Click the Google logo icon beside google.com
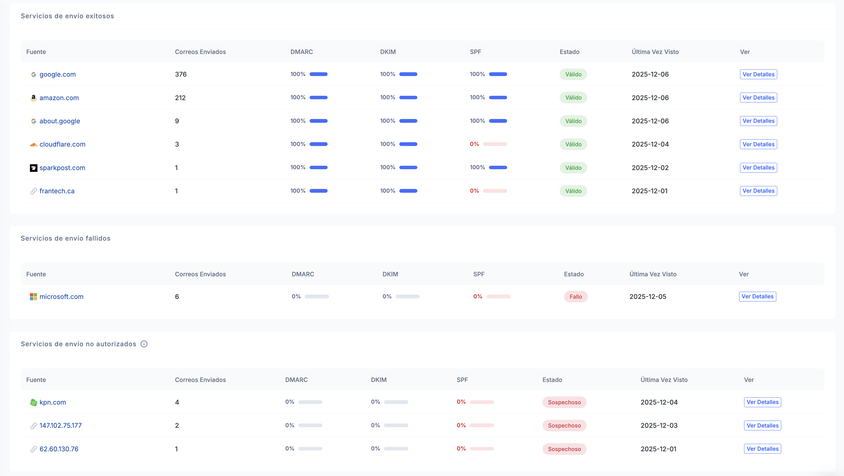This screenshot has width=844, height=476. [33, 74]
